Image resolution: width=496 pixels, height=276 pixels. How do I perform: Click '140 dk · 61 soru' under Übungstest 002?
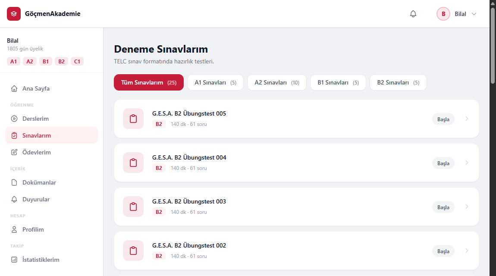[x=189, y=256]
